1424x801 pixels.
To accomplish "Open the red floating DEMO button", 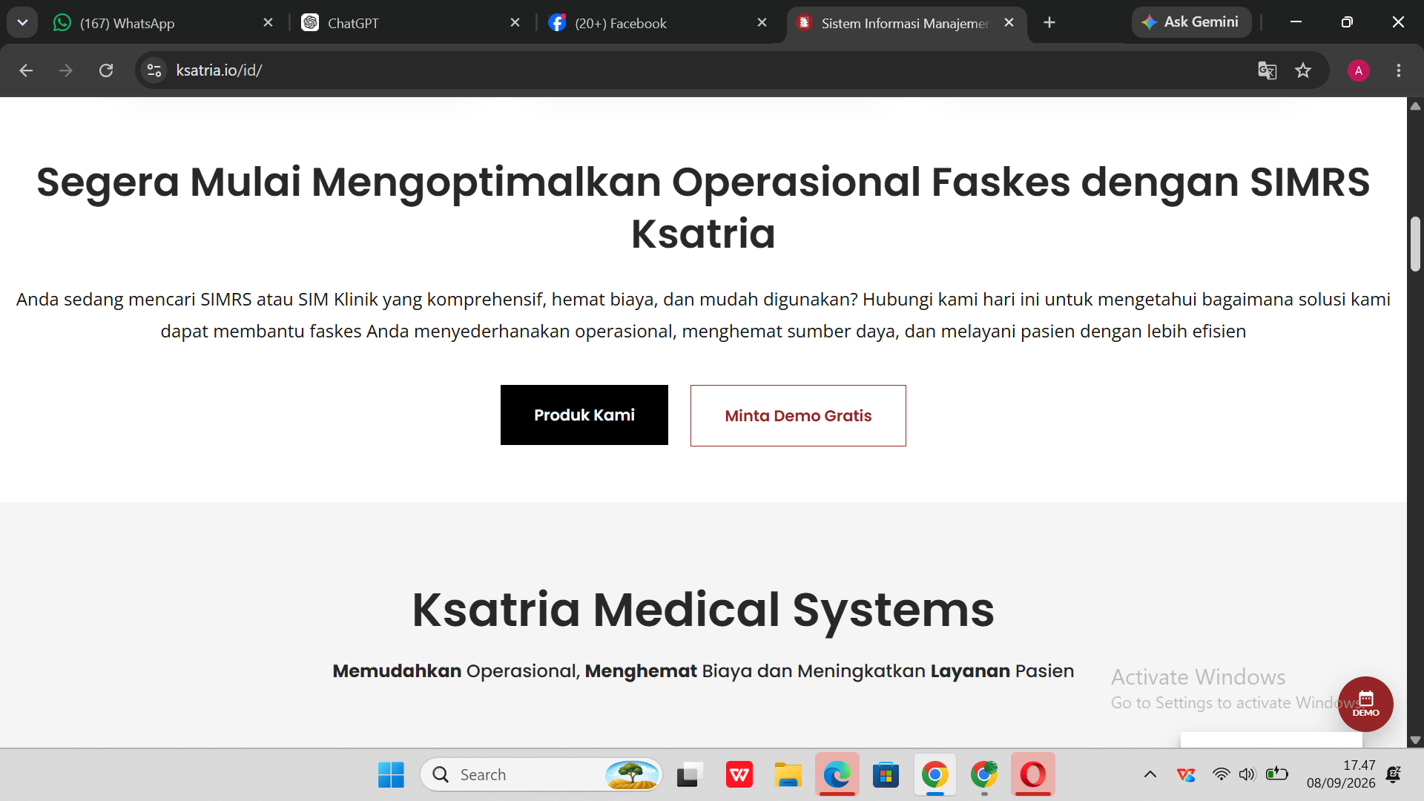I will pyautogui.click(x=1365, y=704).
